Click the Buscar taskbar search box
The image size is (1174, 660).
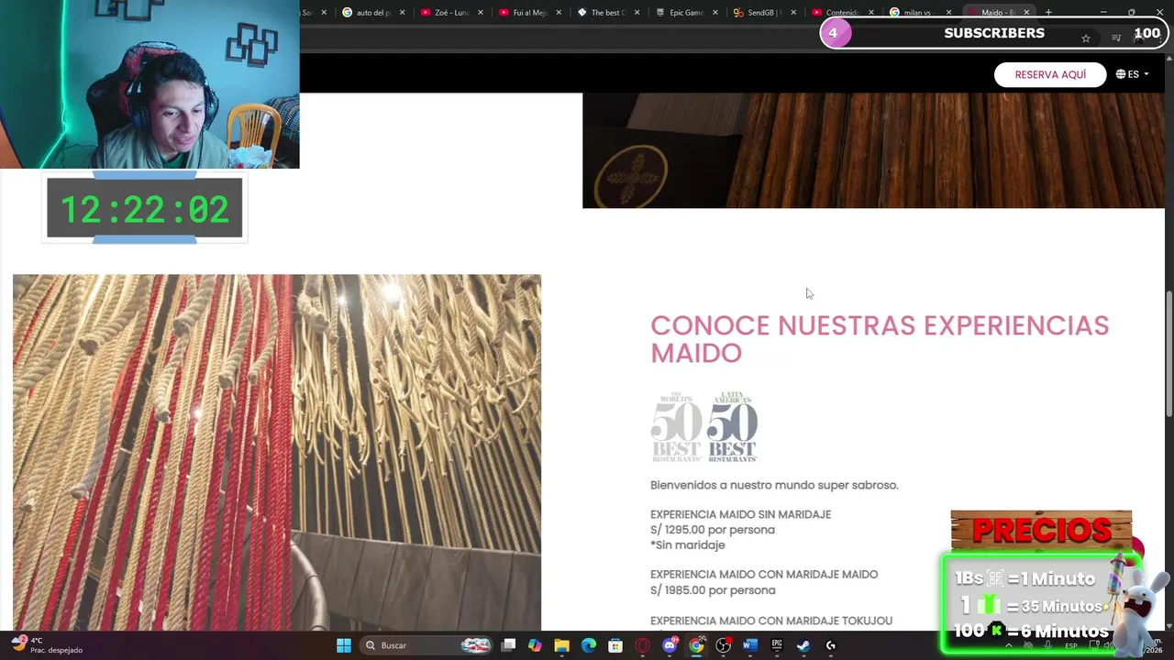coord(426,645)
